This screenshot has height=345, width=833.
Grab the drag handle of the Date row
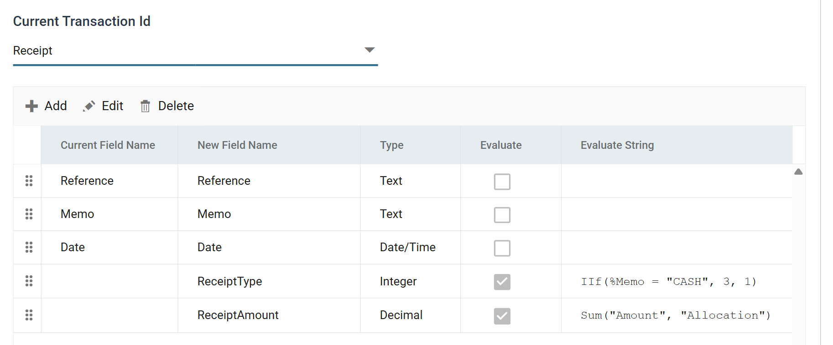click(29, 247)
